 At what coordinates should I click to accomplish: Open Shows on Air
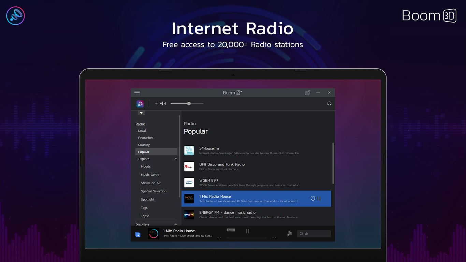[x=151, y=183]
